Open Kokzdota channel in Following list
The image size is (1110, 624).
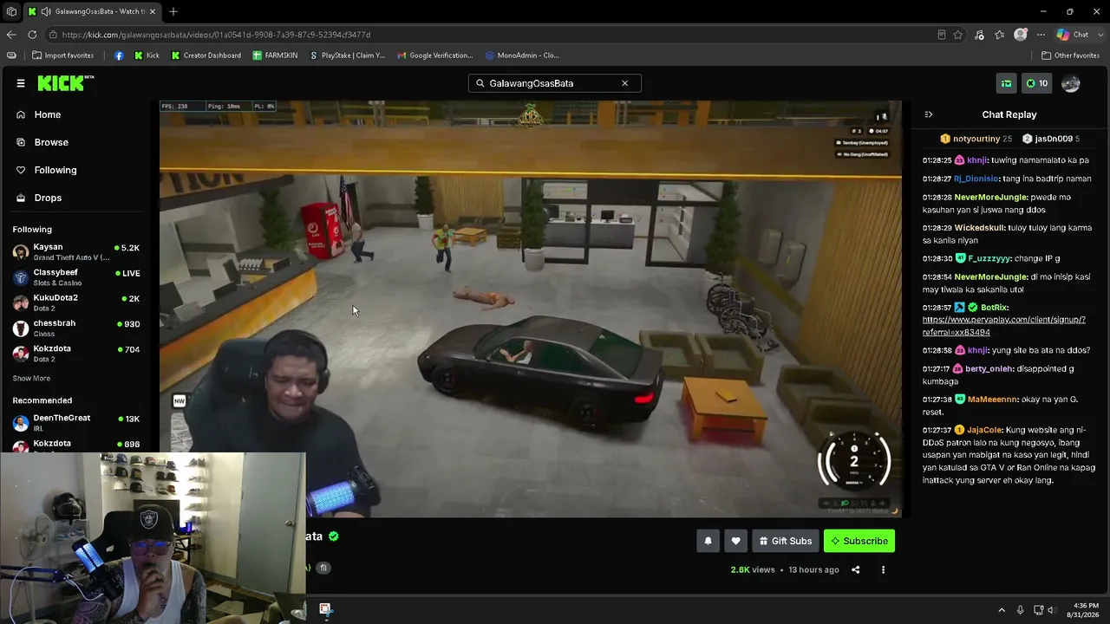click(x=76, y=353)
